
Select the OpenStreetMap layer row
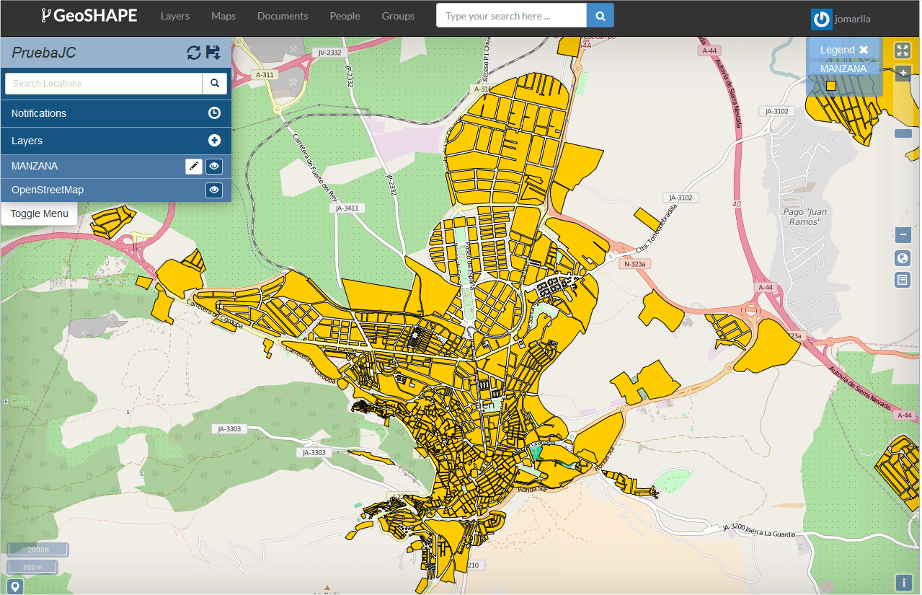tap(116, 190)
